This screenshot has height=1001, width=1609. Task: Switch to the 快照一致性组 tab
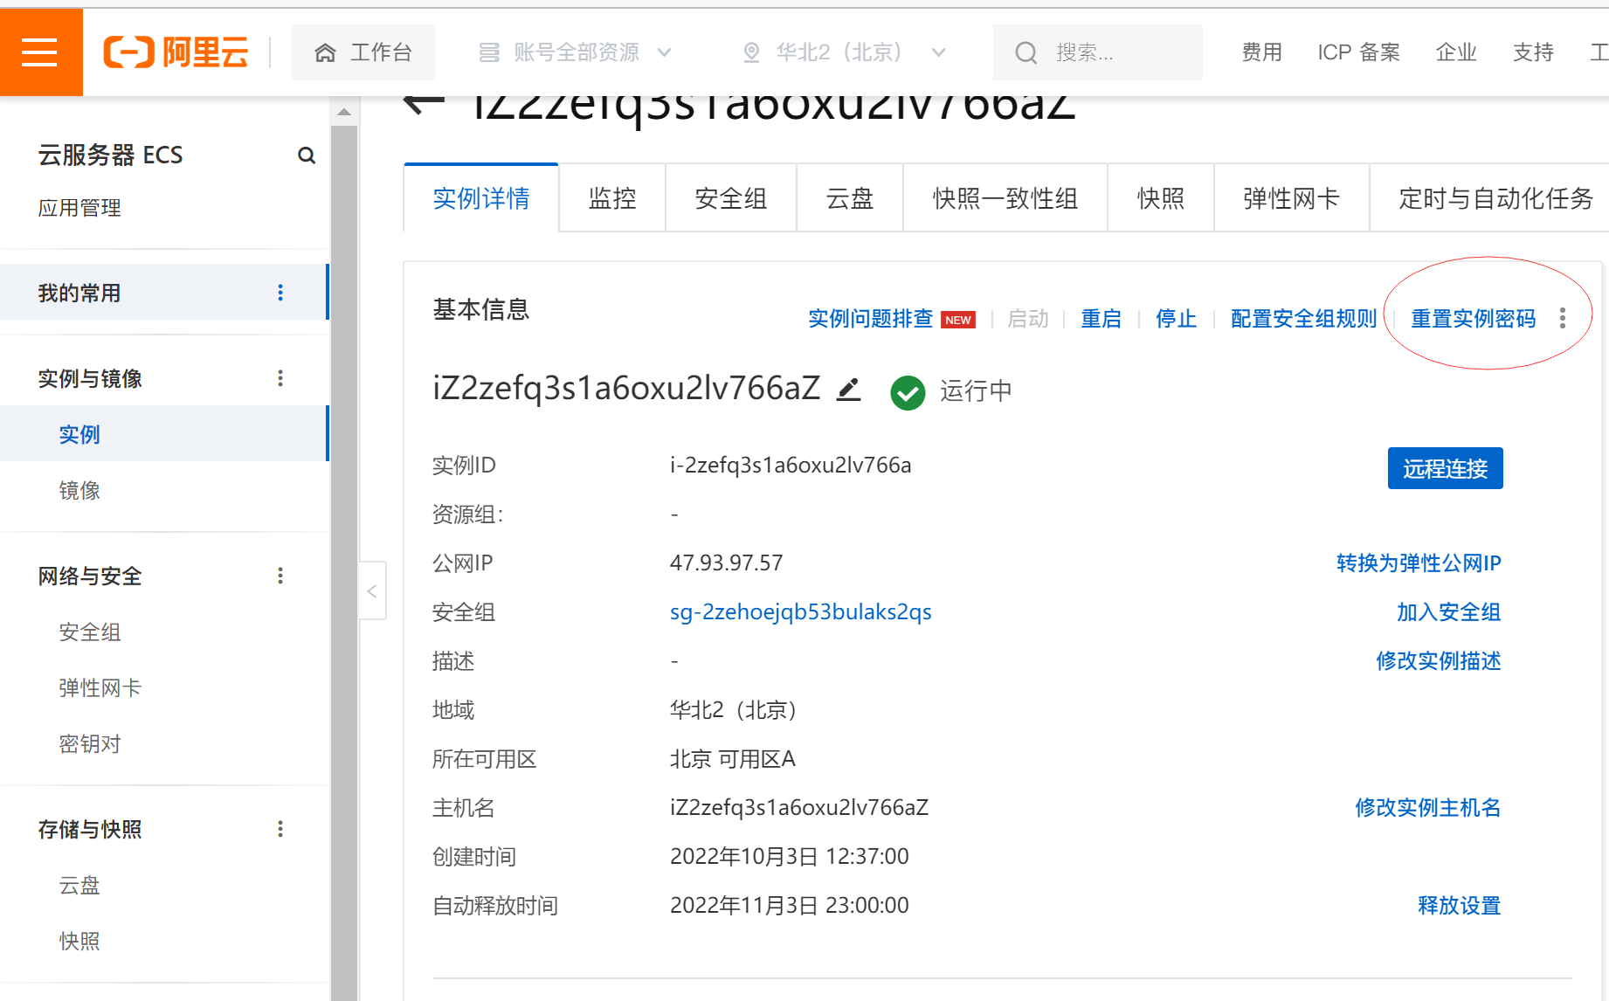pyautogui.click(x=1005, y=198)
